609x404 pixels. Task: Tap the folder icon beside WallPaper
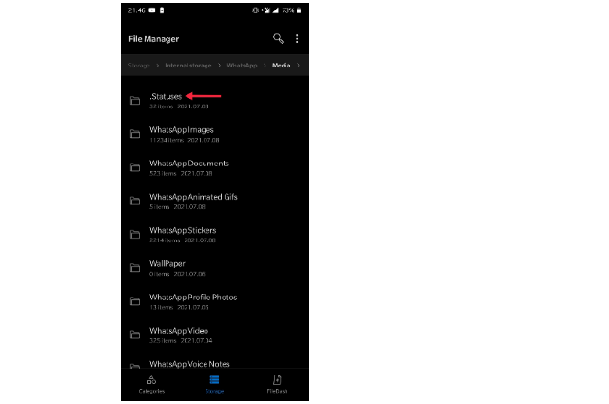(x=135, y=268)
